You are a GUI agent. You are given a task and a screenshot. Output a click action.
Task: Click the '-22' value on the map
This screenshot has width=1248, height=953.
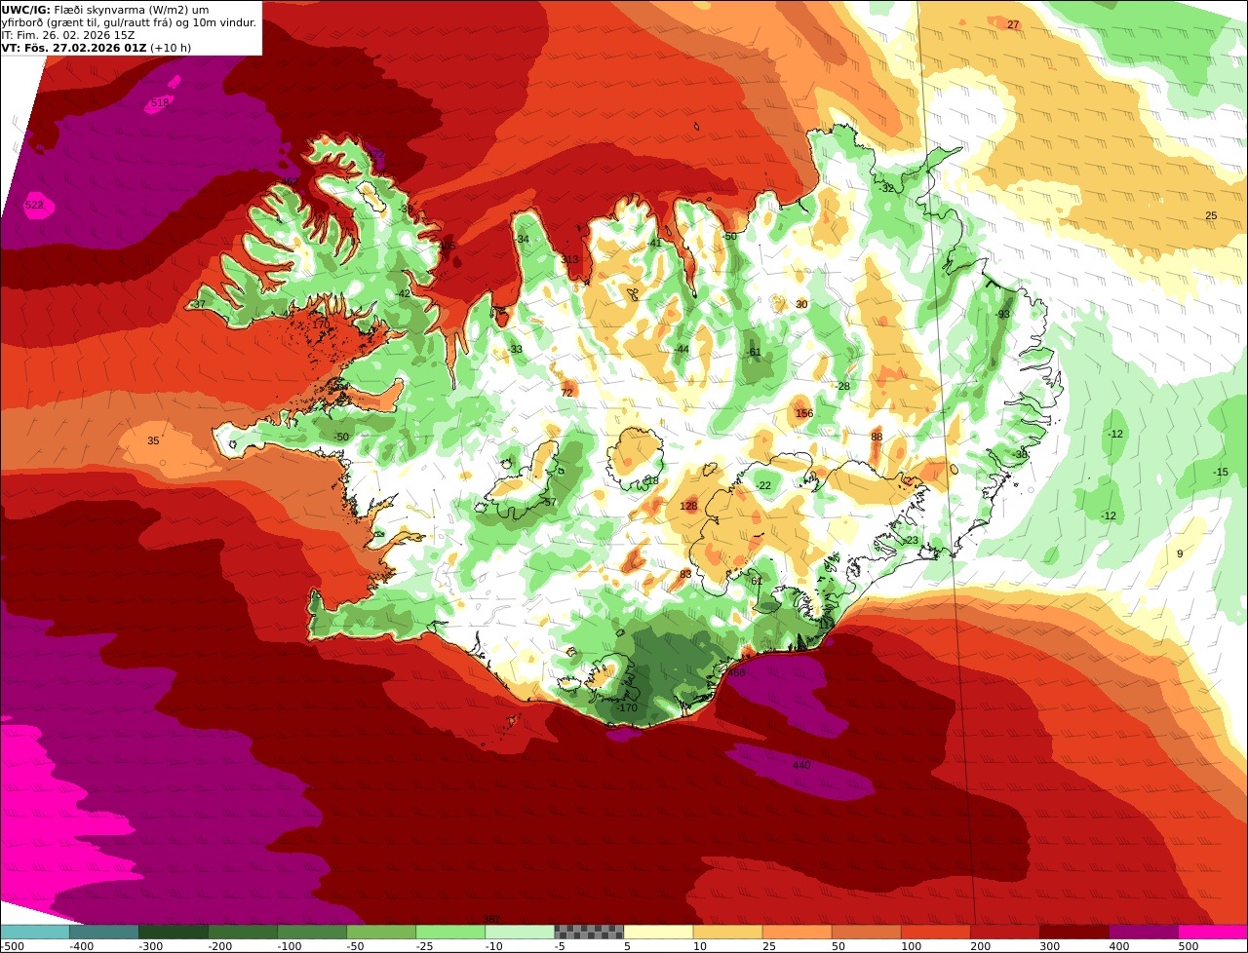click(763, 485)
